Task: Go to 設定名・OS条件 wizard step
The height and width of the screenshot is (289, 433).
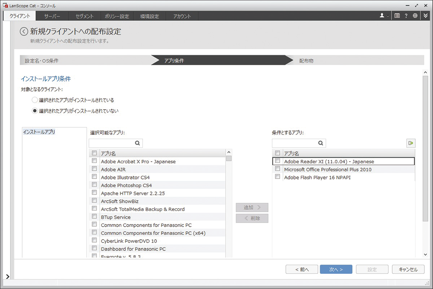Action: pos(86,61)
